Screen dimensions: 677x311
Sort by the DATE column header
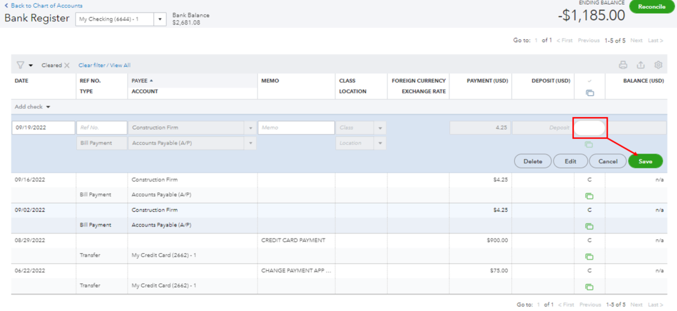tap(21, 80)
